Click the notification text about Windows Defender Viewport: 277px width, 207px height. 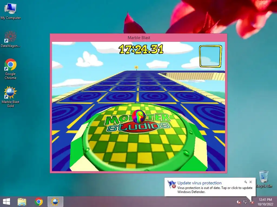pos(215,190)
